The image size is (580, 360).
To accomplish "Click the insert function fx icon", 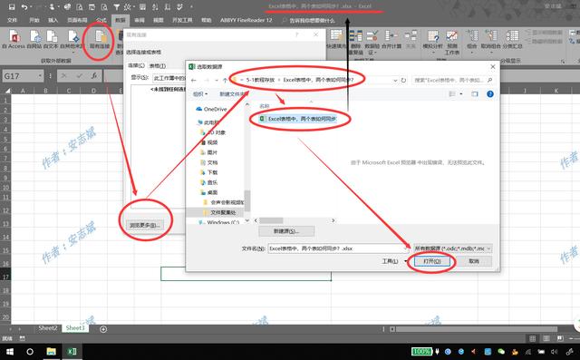I will coord(94,76).
